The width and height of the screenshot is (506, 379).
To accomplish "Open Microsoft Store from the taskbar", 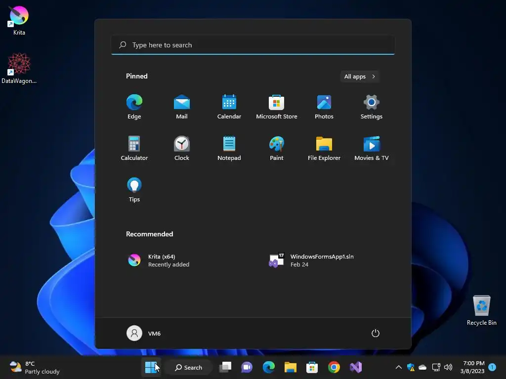I will [312, 367].
